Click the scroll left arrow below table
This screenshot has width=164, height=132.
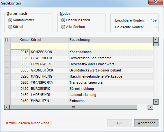point(7,107)
